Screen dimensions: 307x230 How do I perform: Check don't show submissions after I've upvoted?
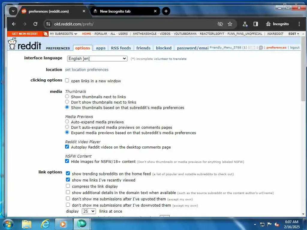[68, 198]
